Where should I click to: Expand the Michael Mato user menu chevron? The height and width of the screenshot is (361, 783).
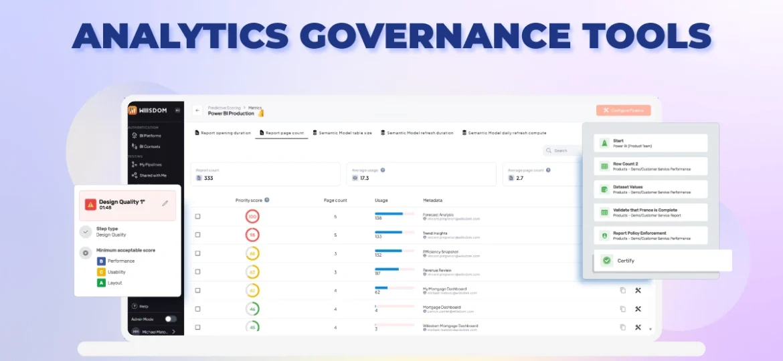(x=174, y=332)
